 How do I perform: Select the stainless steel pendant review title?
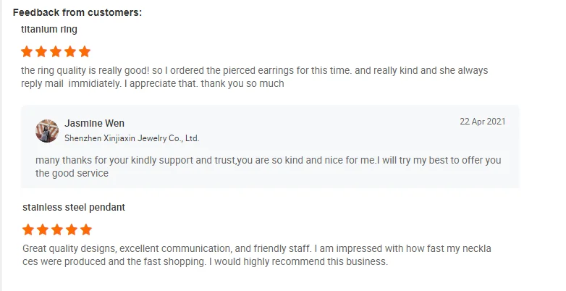(x=74, y=208)
